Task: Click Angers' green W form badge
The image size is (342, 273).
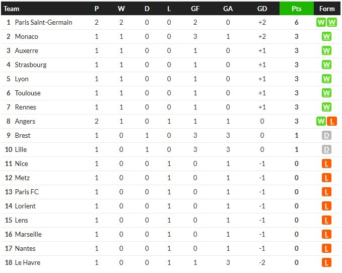Action: pos(321,121)
